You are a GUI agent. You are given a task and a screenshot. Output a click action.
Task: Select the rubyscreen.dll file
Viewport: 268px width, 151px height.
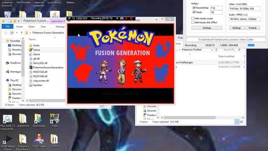click(41, 81)
